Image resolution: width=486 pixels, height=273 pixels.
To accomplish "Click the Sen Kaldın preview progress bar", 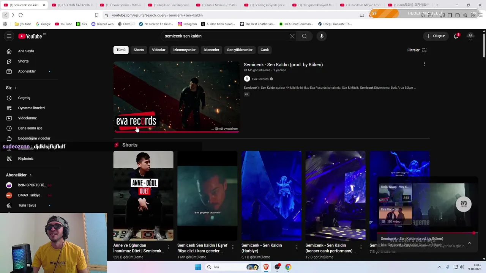I will (177, 132).
